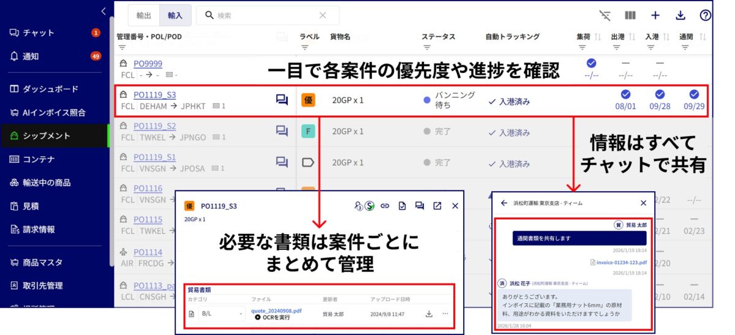
Task: Click the link icon in the detail panel
Action: pos(385,206)
